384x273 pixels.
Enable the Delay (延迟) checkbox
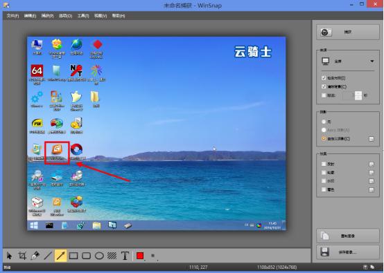(324, 95)
